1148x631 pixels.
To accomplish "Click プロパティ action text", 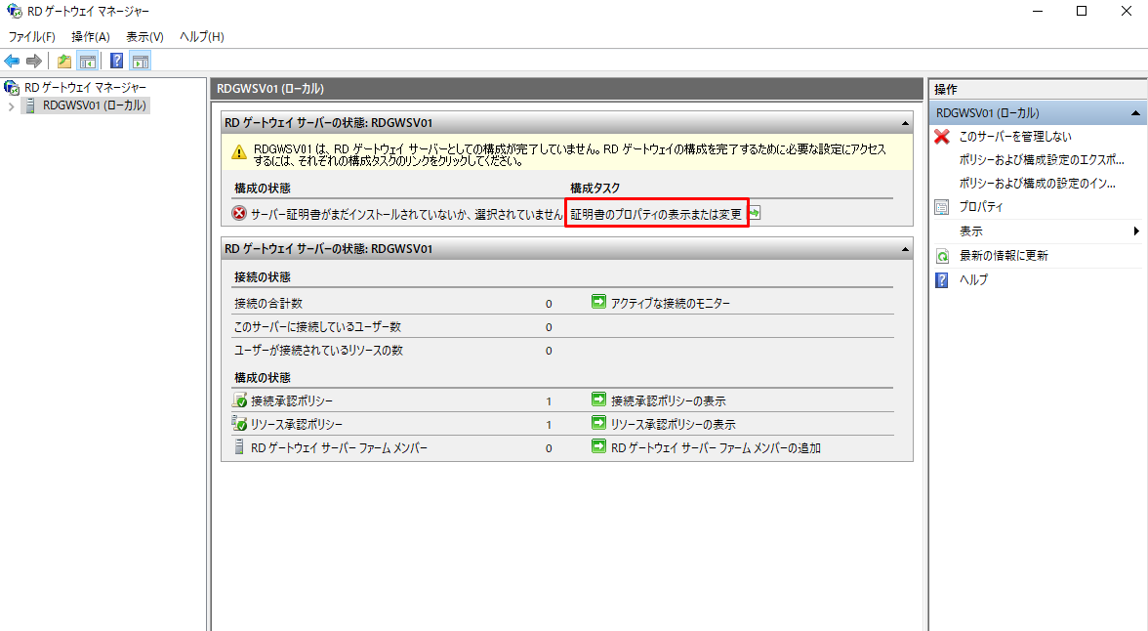I will tap(981, 207).
